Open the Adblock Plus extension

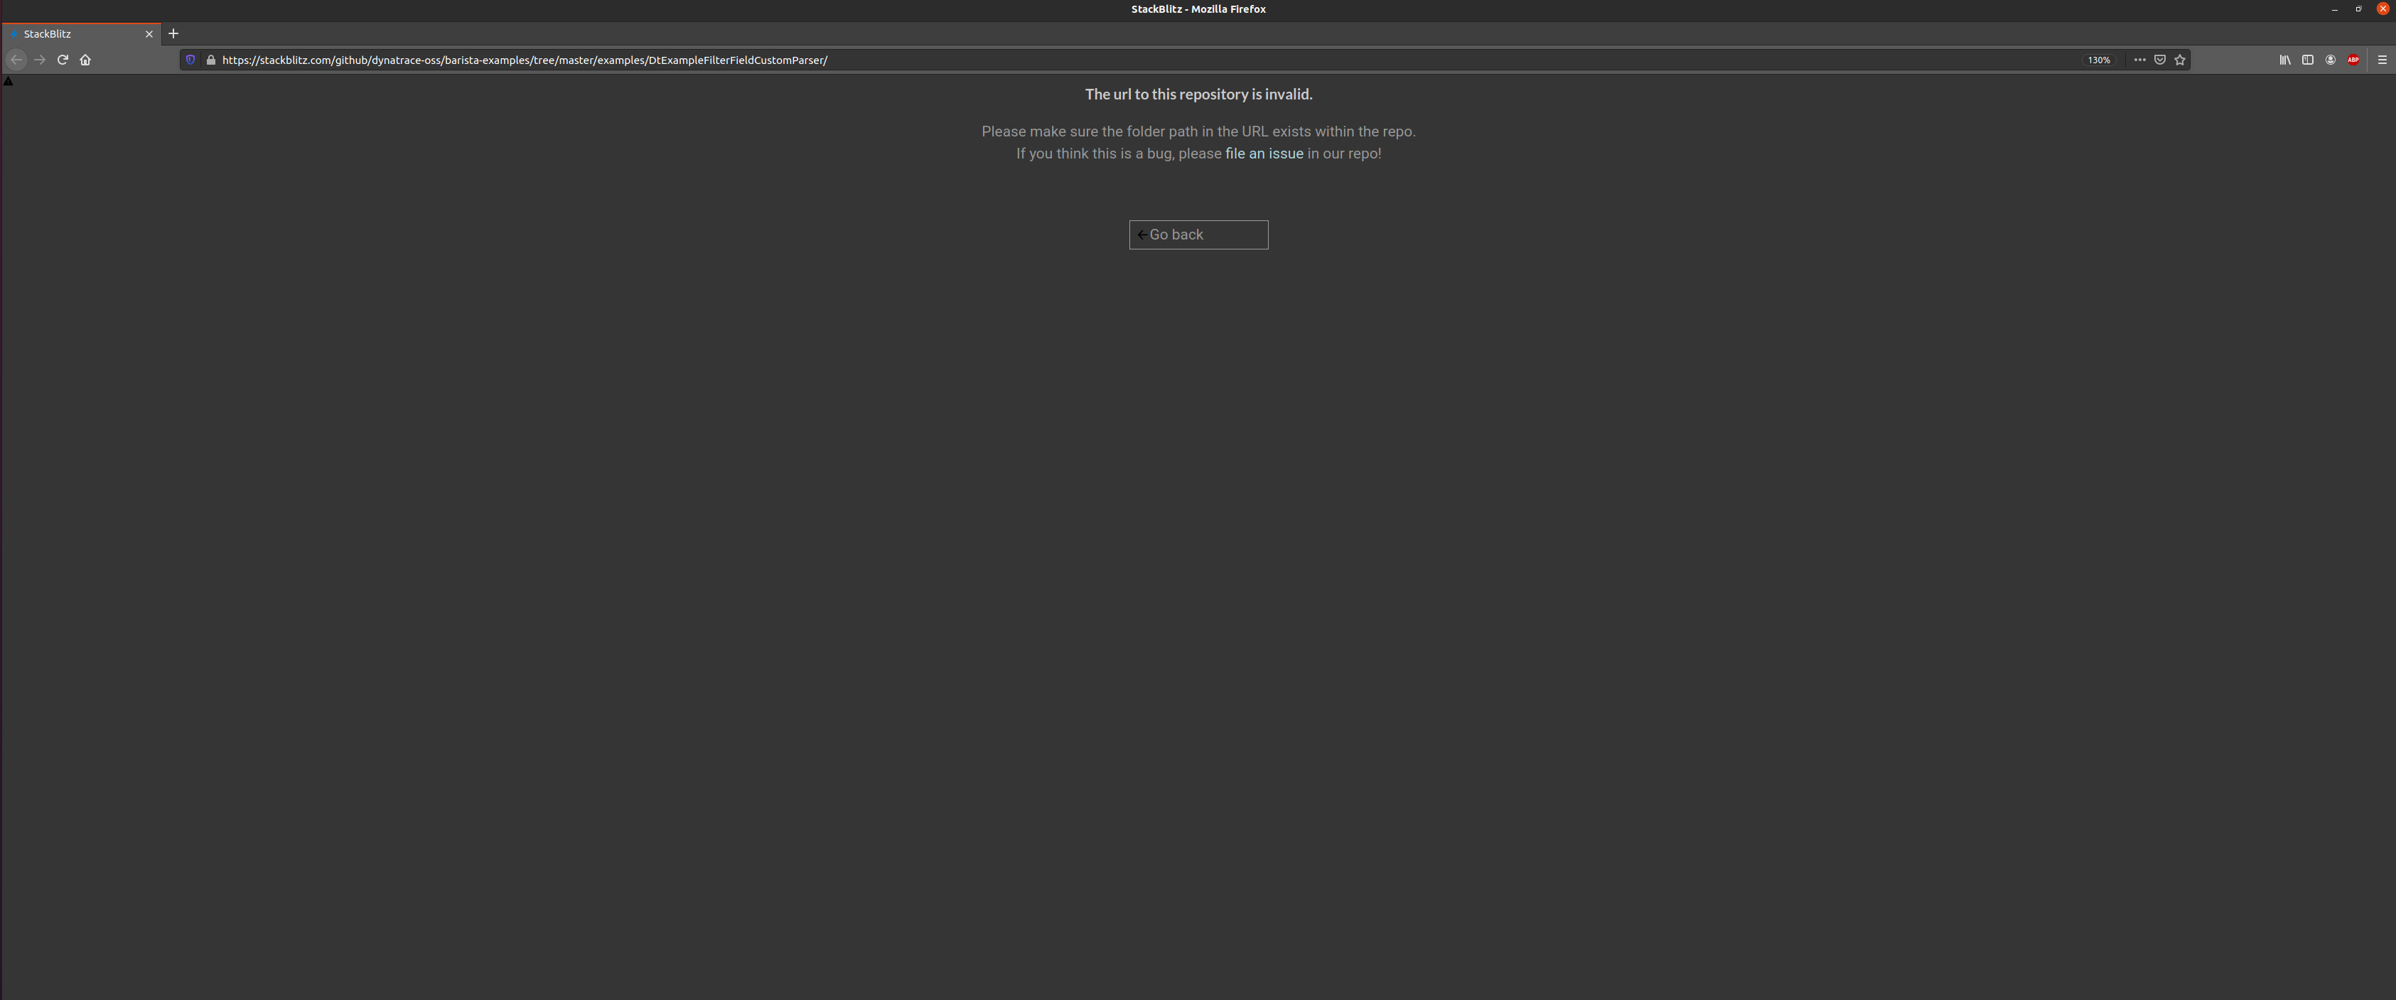click(2353, 60)
